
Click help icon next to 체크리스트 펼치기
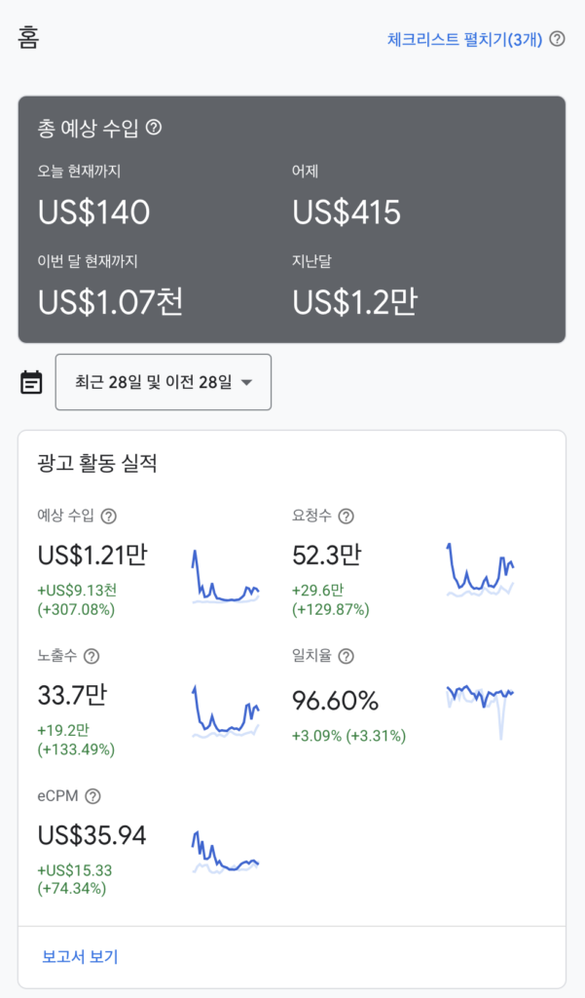pos(557,39)
